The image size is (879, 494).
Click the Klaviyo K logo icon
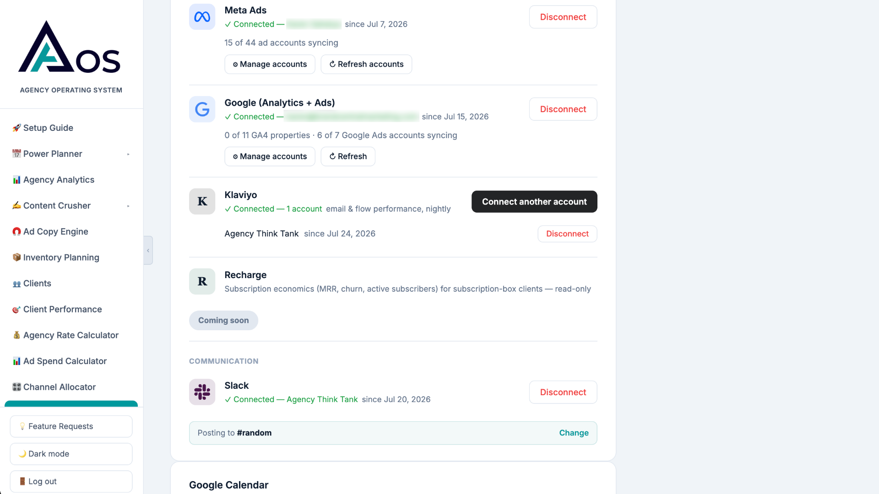202,201
